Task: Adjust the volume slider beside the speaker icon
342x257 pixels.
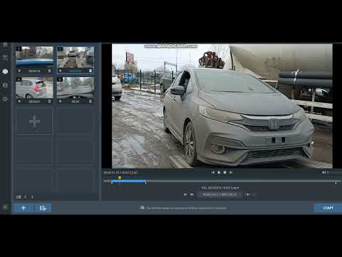Action: click(x=334, y=173)
